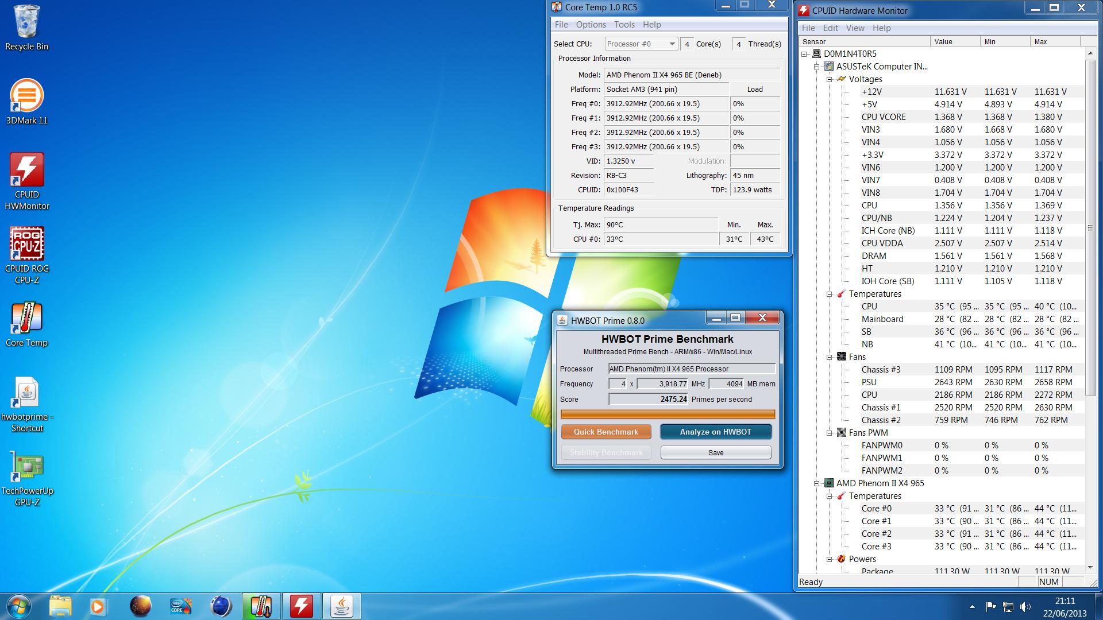Select CPUID HWMonitor desktop shortcut

click(x=26, y=181)
